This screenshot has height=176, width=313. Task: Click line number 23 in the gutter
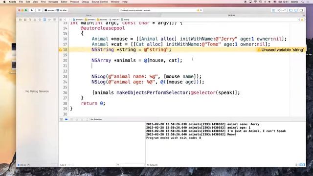point(65,77)
